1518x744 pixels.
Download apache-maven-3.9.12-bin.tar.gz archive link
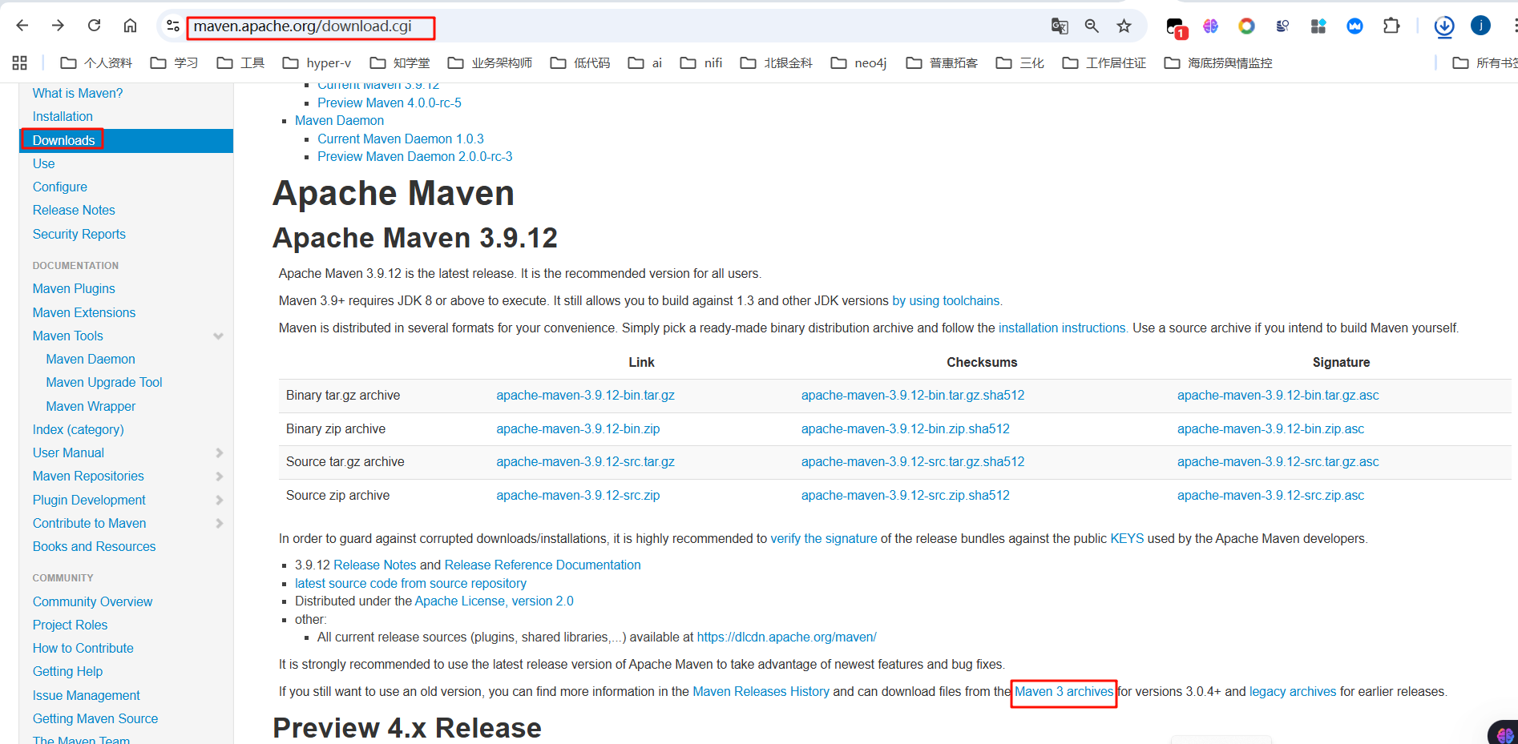pyautogui.click(x=585, y=395)
